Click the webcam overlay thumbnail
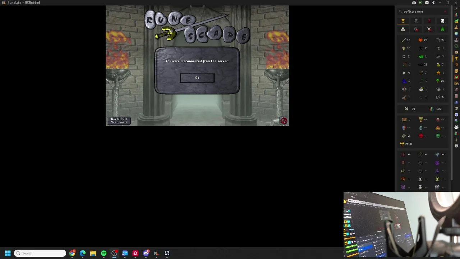 (402, 224)
